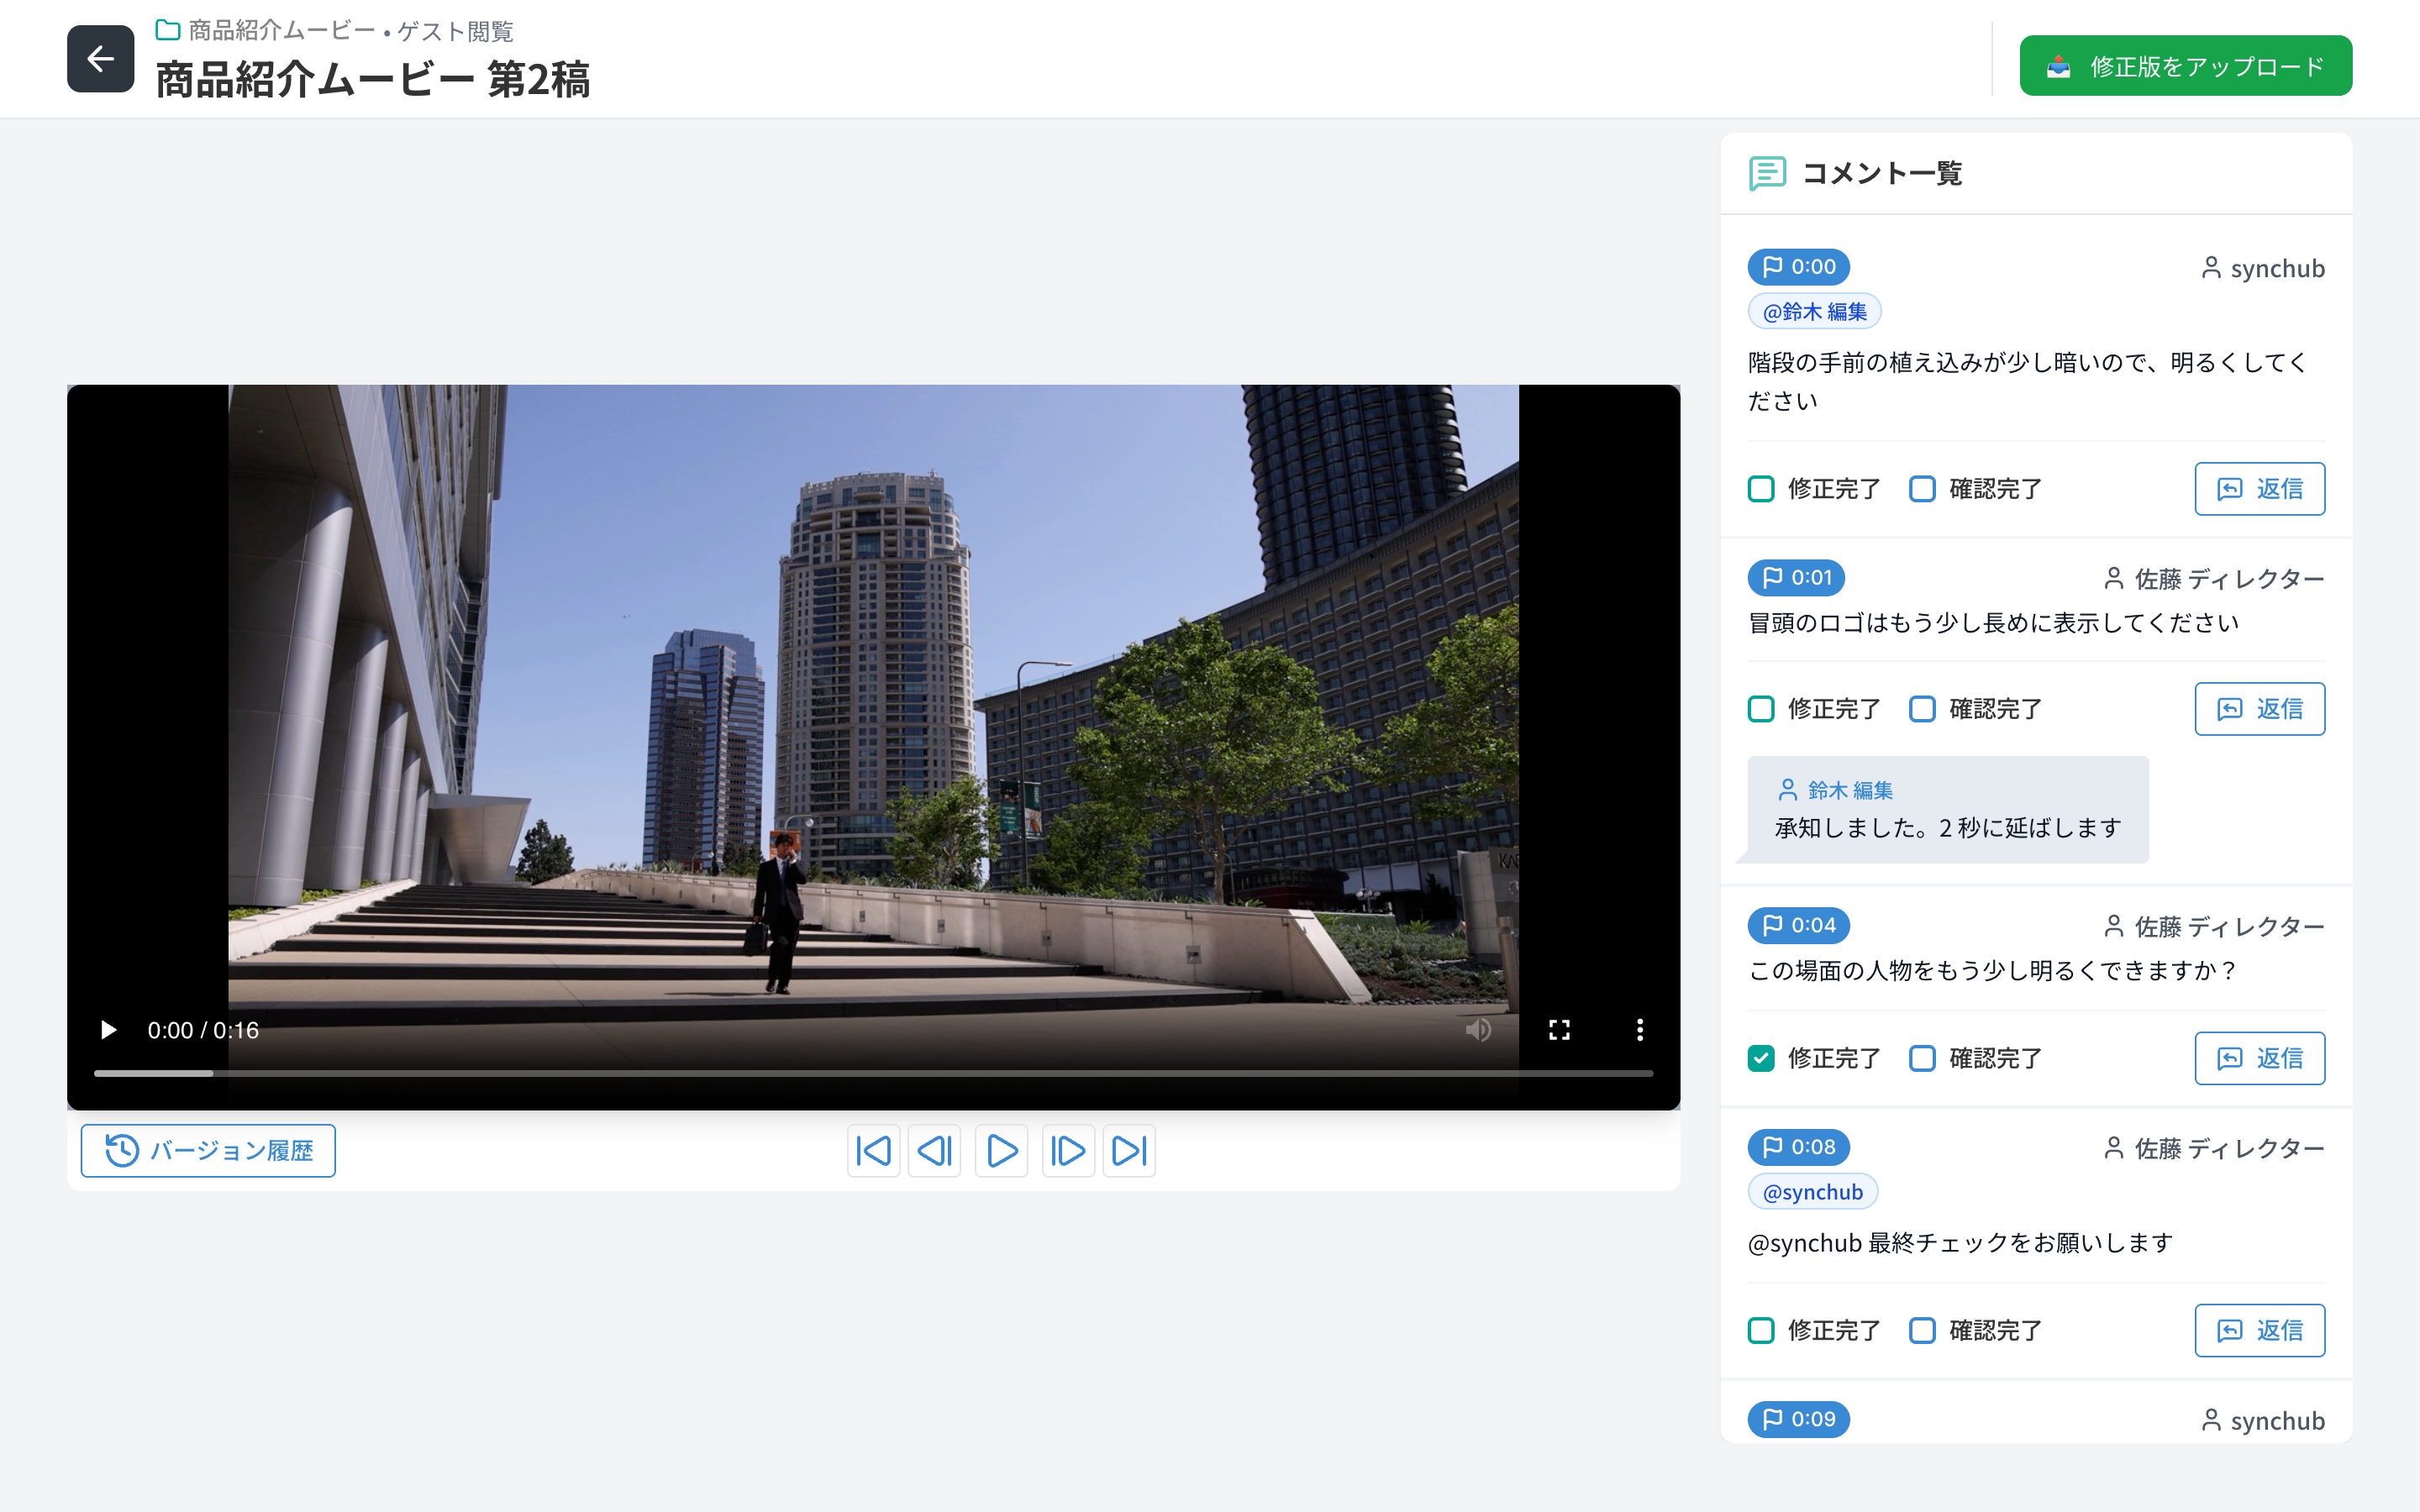
Task: Jump to the 0:00 timestamp marker
Action: pyautogui.click(x=1799, y=267)
